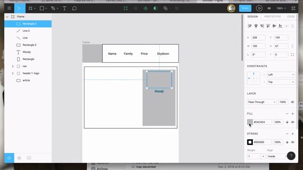Open vertical constraint Top dropdown
303x170 pixels.
pos(281,82)
